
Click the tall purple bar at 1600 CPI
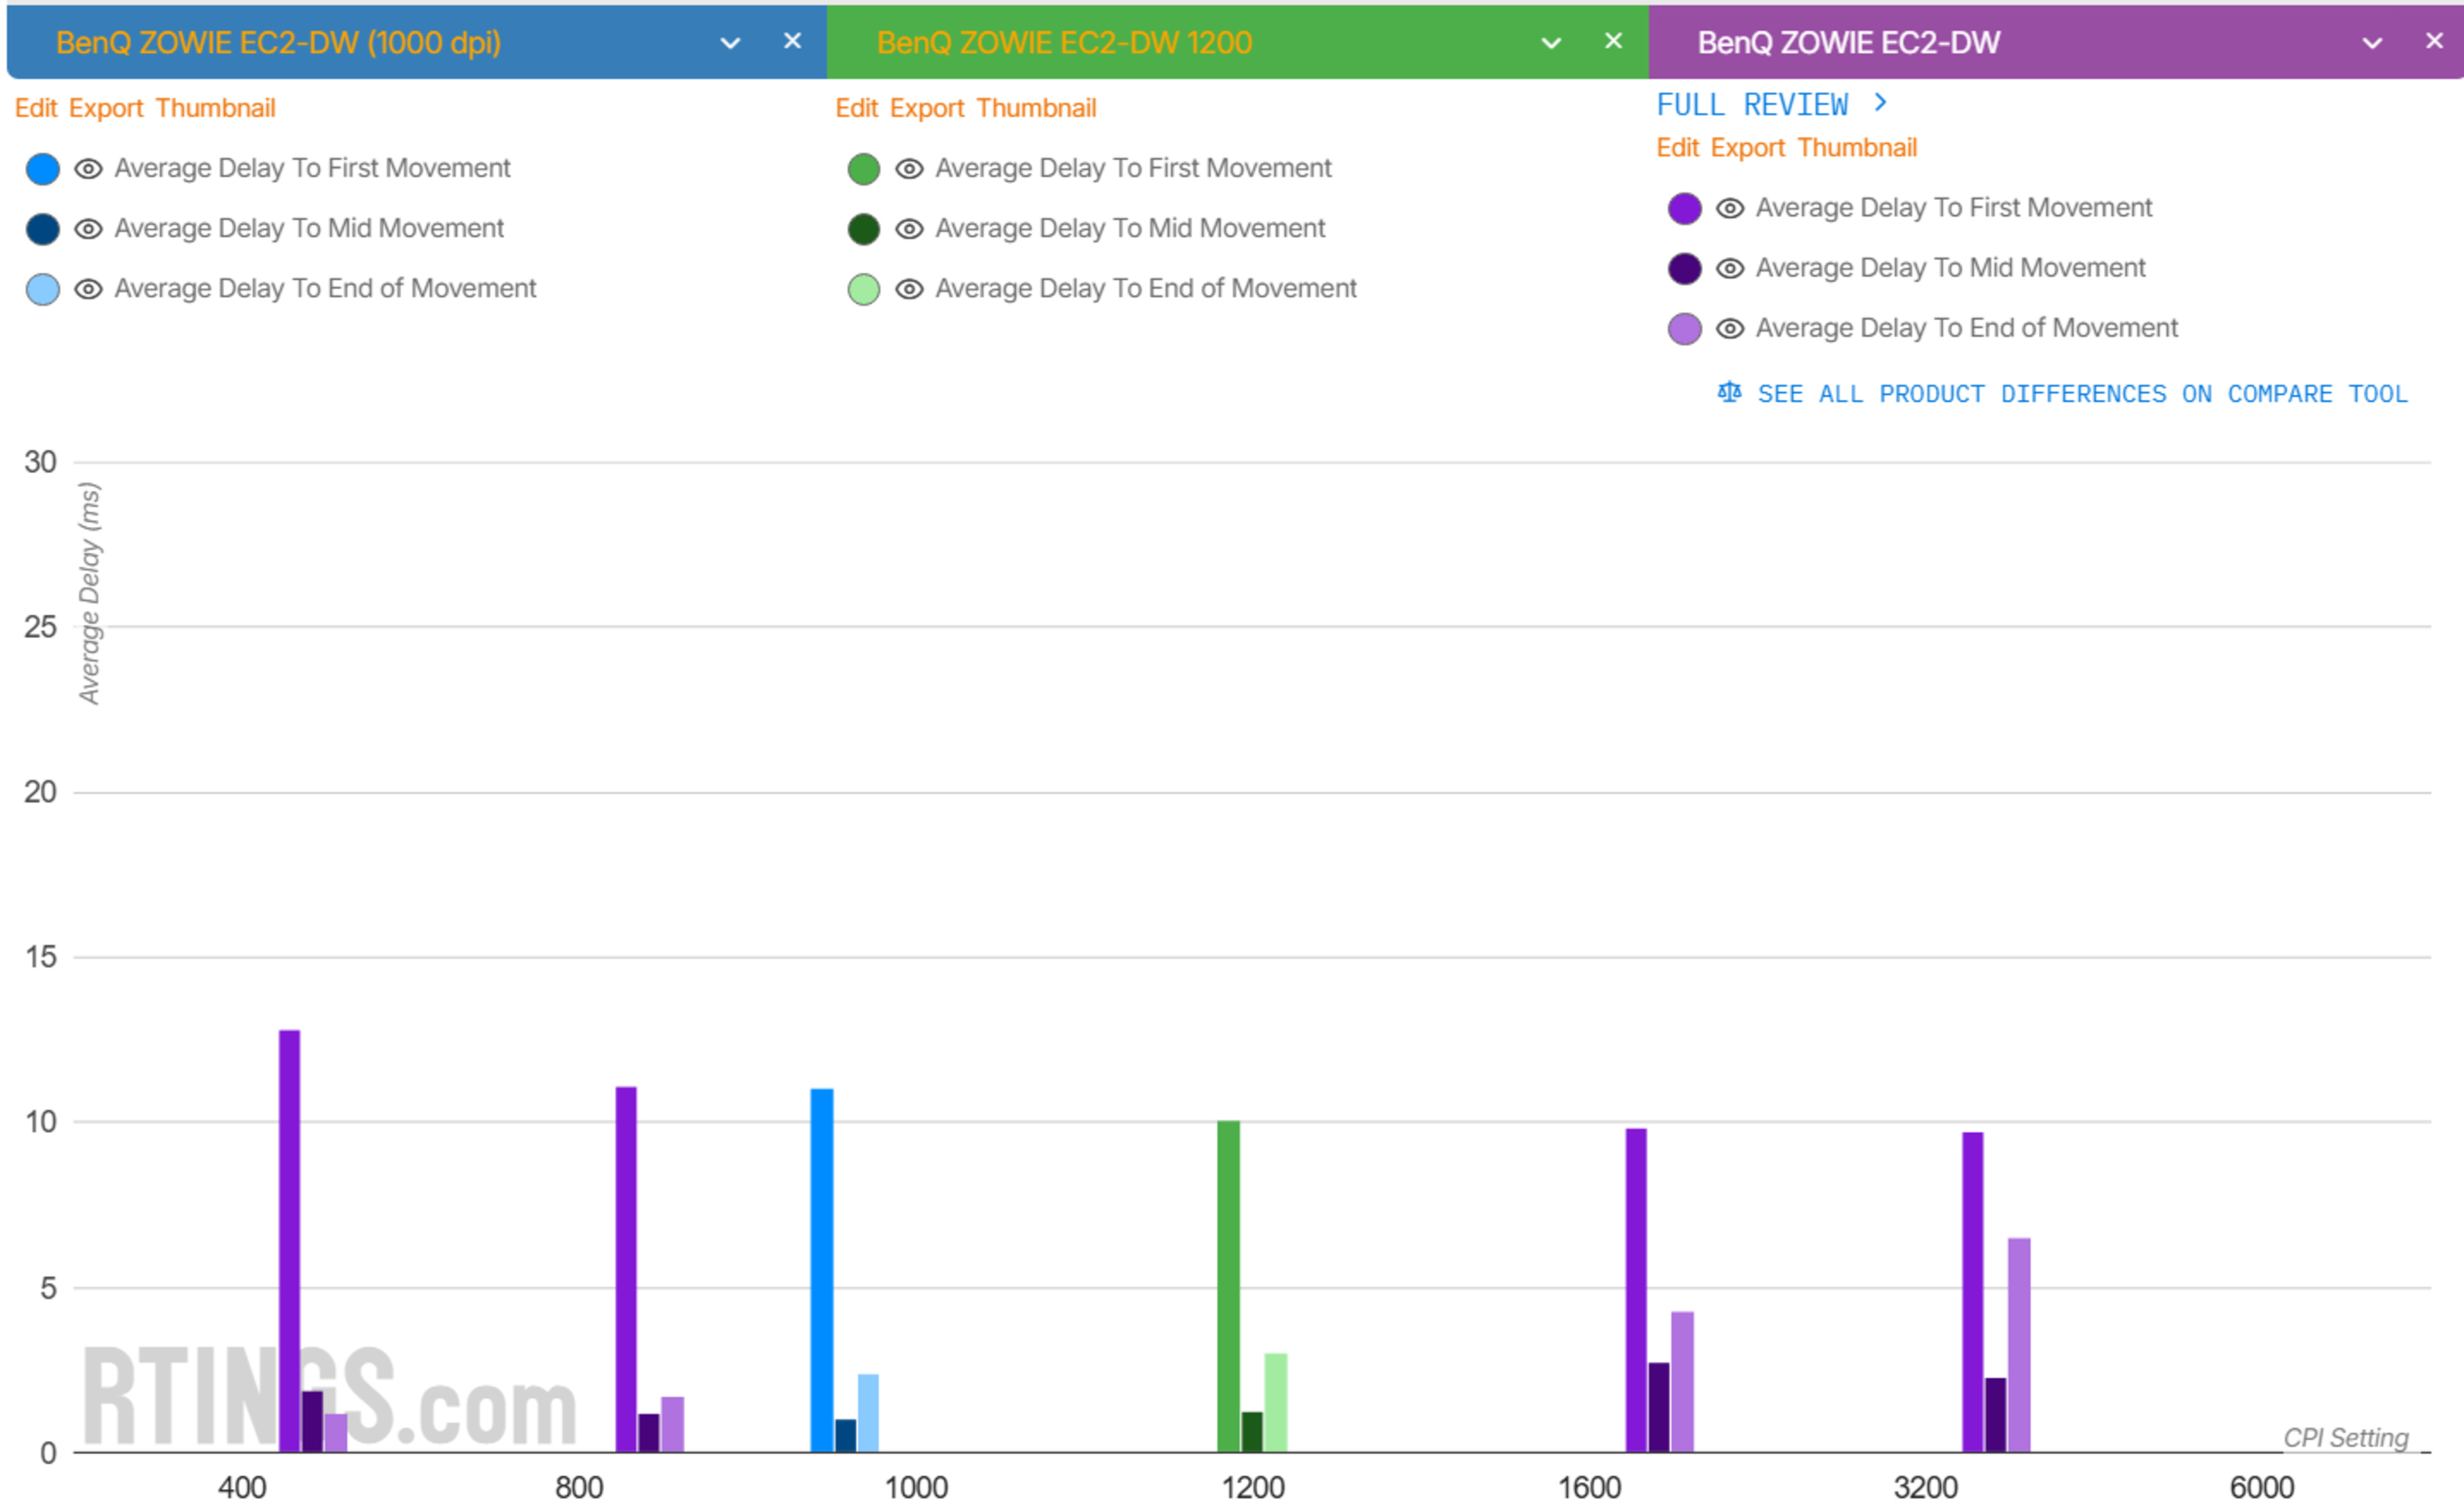click(1636, 1290)
